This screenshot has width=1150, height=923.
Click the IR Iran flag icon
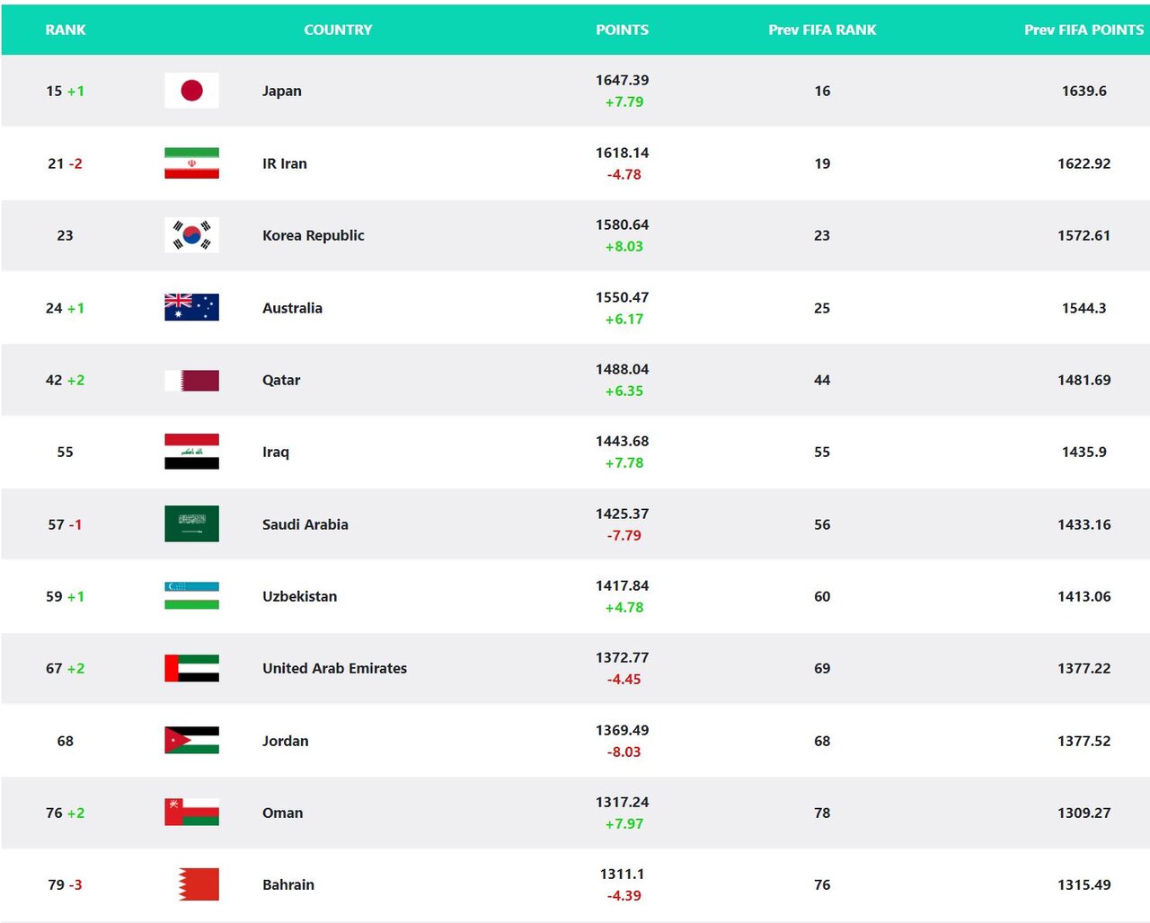point(190,163)
